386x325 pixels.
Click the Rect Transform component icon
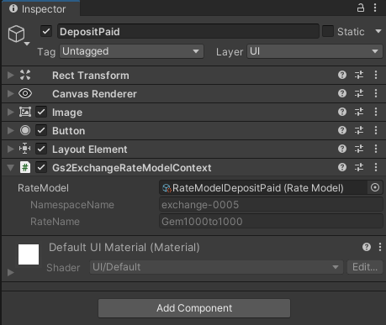click(25, 75)
